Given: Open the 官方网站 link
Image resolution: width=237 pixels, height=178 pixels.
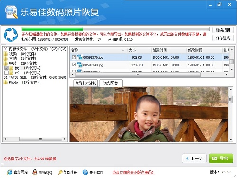Looking at the screenshot, I should [21, 172].
